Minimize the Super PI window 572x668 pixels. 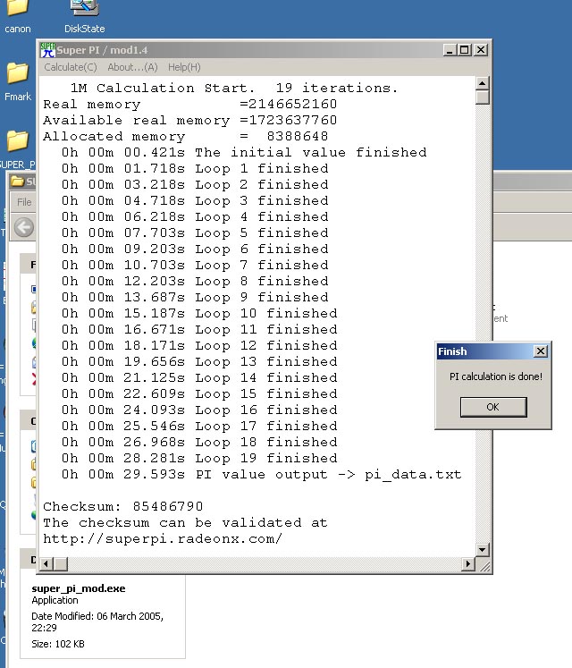[450, 50]
